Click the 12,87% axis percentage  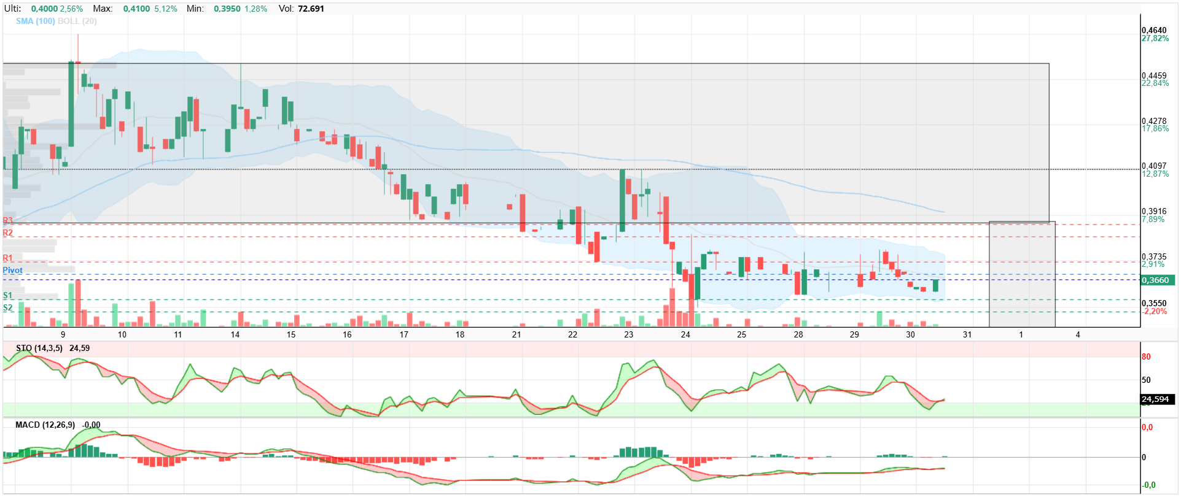coord(1155,174)
